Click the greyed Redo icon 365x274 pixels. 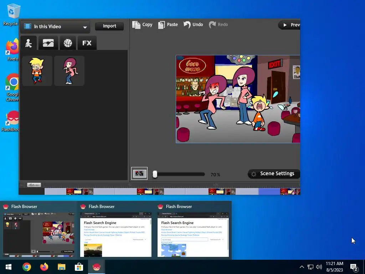click(x=219, y=25)
